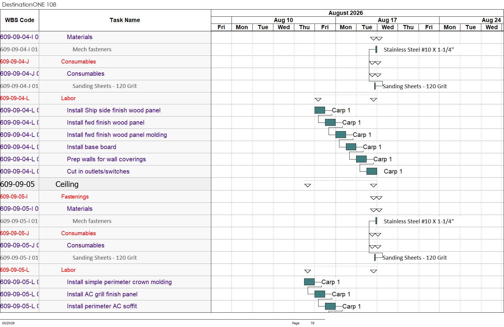Click the Ceiling Labor summary start marker
The width and height of the screenshot is (504, 327).
pyautogui.click(x=308, y=271)
